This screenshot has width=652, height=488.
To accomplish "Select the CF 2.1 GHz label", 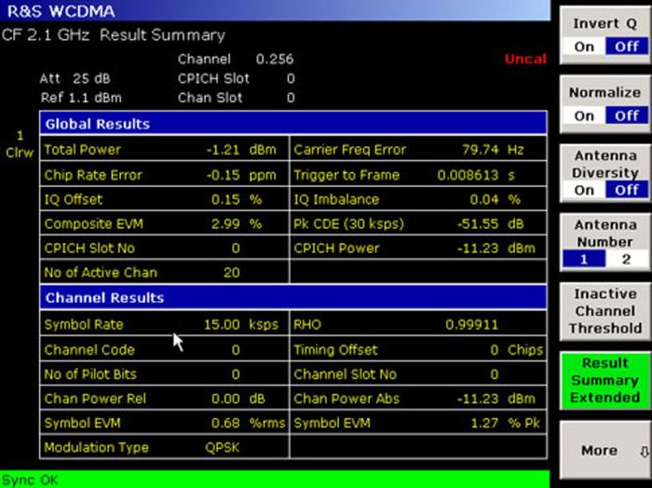I will pos(46,34).
